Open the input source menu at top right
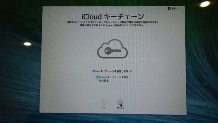 (173, 8)
